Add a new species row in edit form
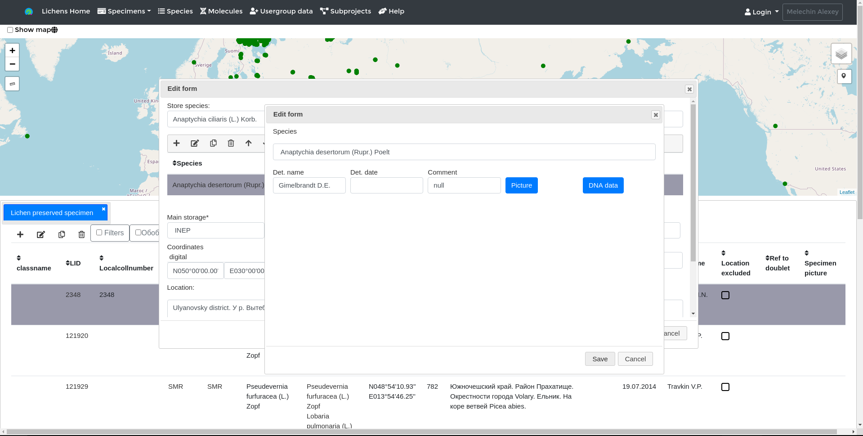This screenshot has height=436, width=863. pos(177,143)
